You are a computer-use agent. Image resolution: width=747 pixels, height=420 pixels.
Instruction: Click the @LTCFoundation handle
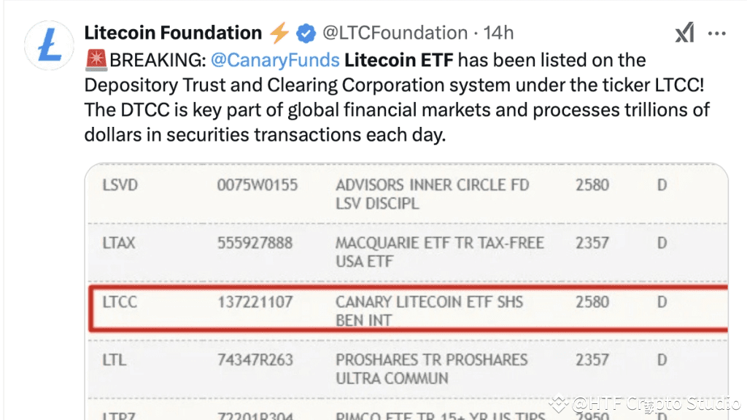point(395,33)
